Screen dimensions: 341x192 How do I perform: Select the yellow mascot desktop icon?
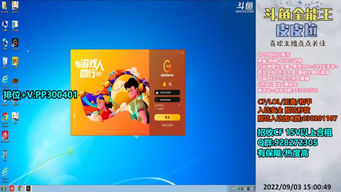(x=15, y=63)
